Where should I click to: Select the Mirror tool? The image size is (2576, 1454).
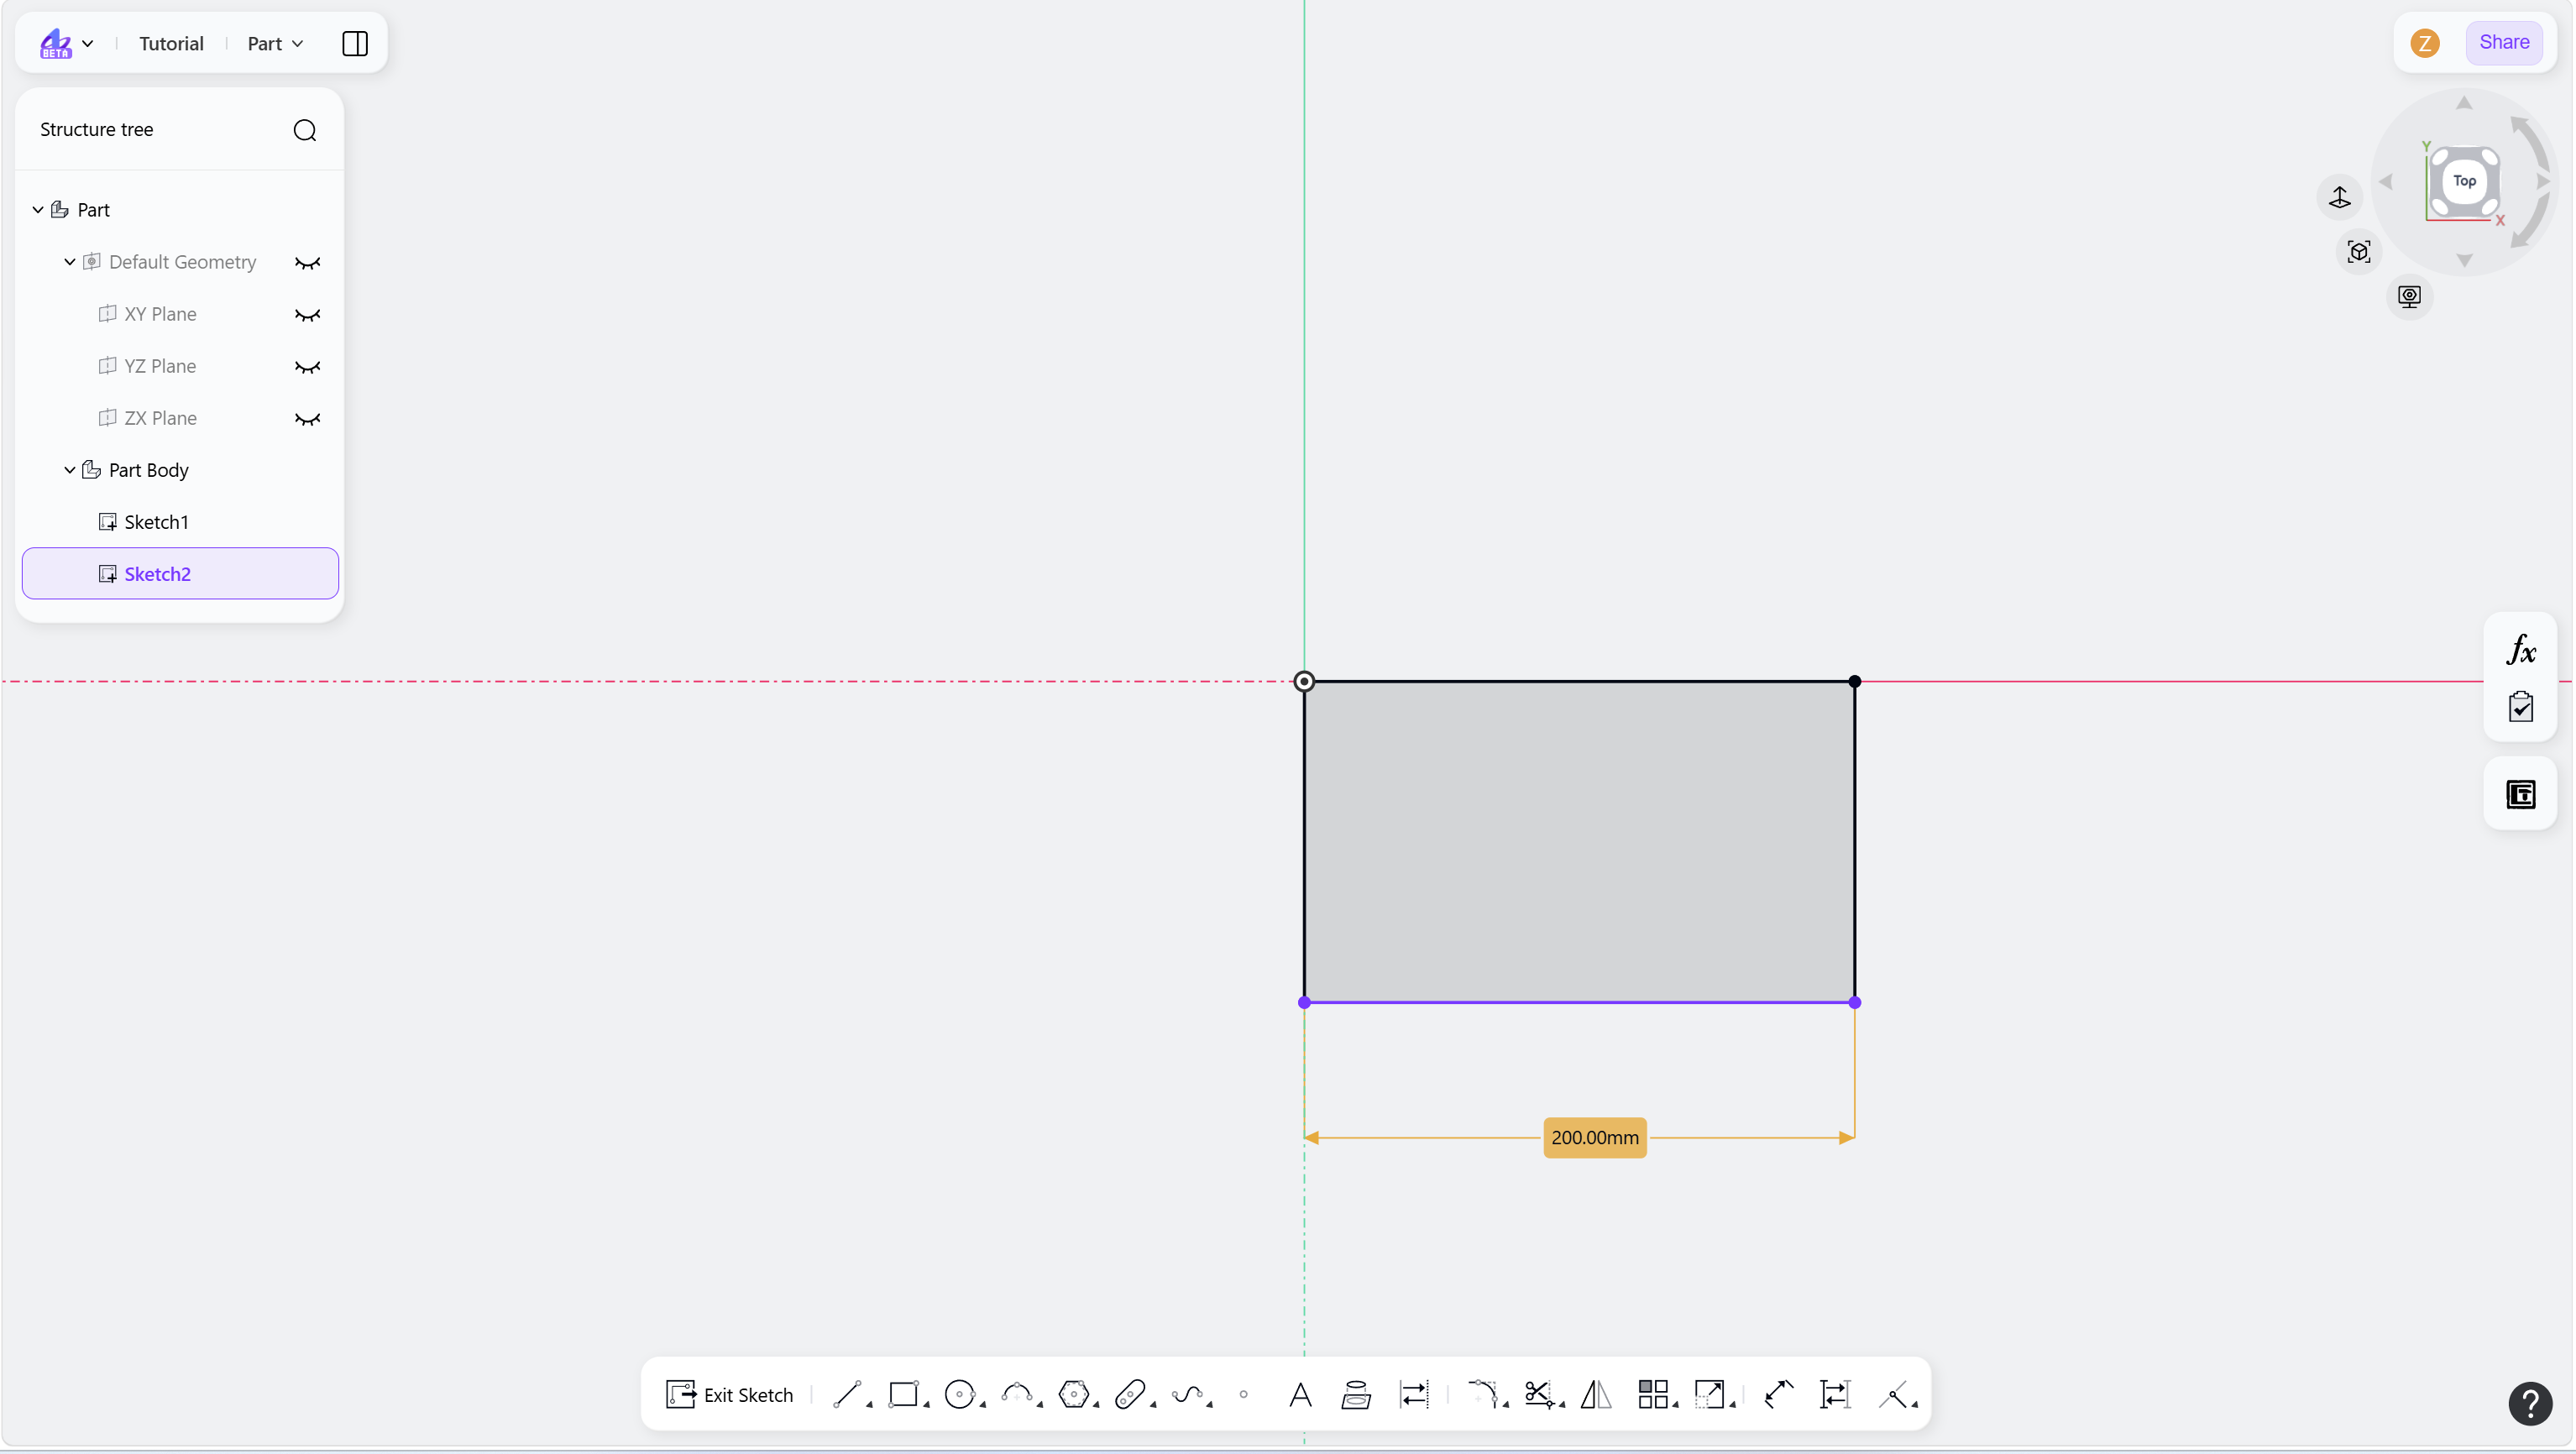click(x=1596, y=1394)
